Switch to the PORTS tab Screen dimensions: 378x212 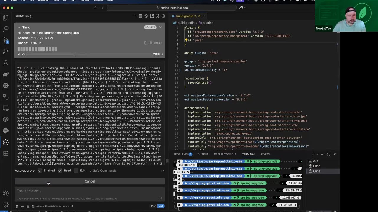tap(265, 154)
